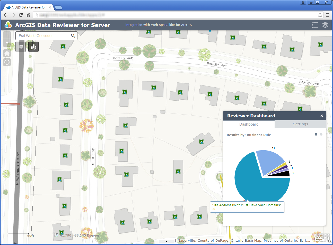
Task: Click the ArcGIS Data Reviewer for Server title
Action: (x=63, y=25)
